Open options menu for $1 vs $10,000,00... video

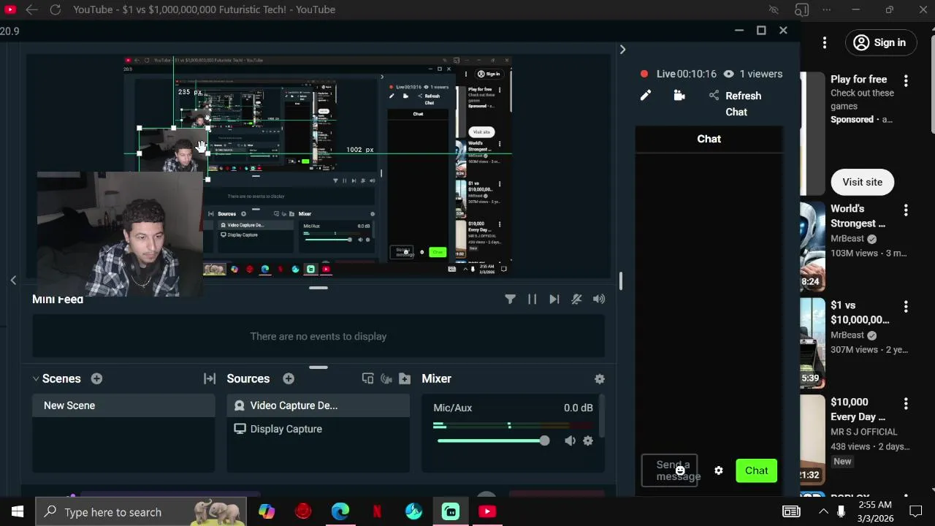(x=906, y=306)
